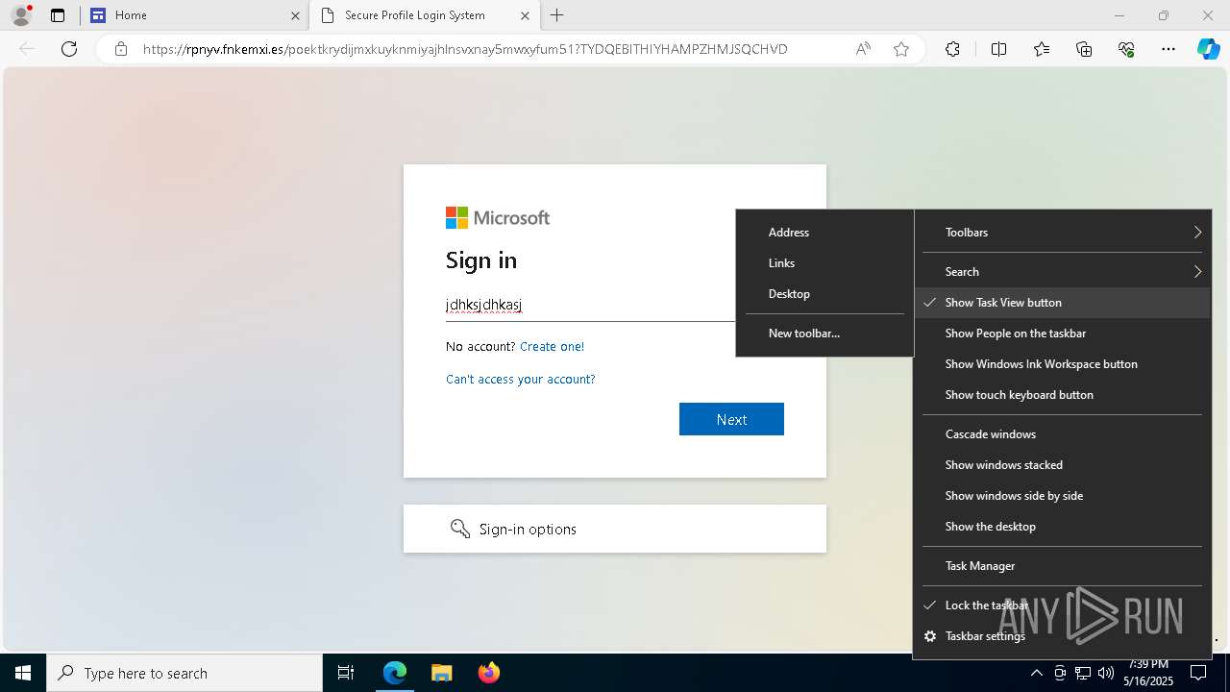Open the browser profile avatar icon
Screen dimensions: 1230x692
(21, 15)
